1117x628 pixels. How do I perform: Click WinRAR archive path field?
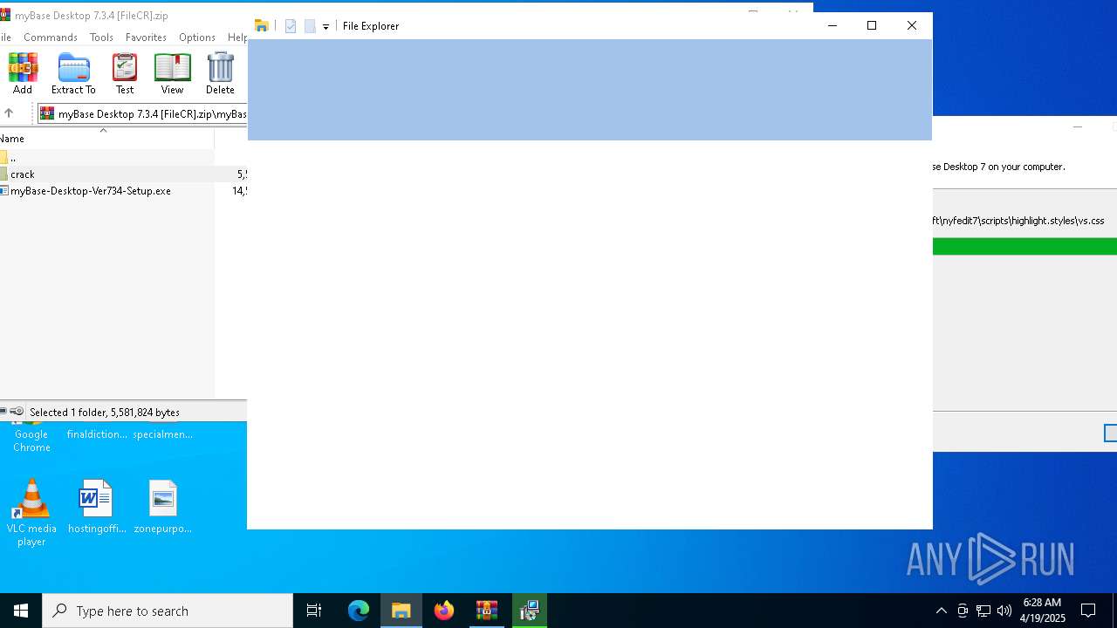coord(142,113)
